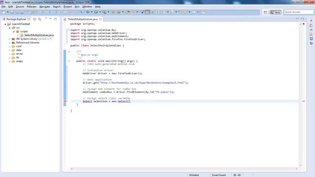Click the error mark on overview ruler
The width and height of the screenshot is (315, 177).
(x=304, y=101)
